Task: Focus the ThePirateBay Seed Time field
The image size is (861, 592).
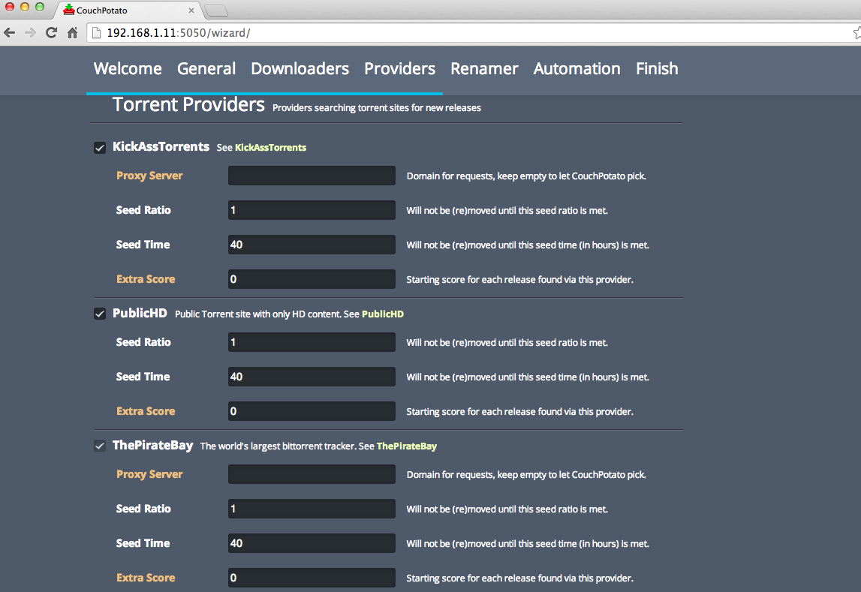Action: click(312, 544)
